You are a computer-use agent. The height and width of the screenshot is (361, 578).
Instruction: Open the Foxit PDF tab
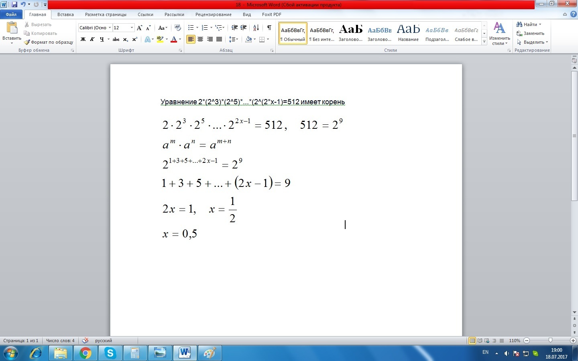(271, 14)
